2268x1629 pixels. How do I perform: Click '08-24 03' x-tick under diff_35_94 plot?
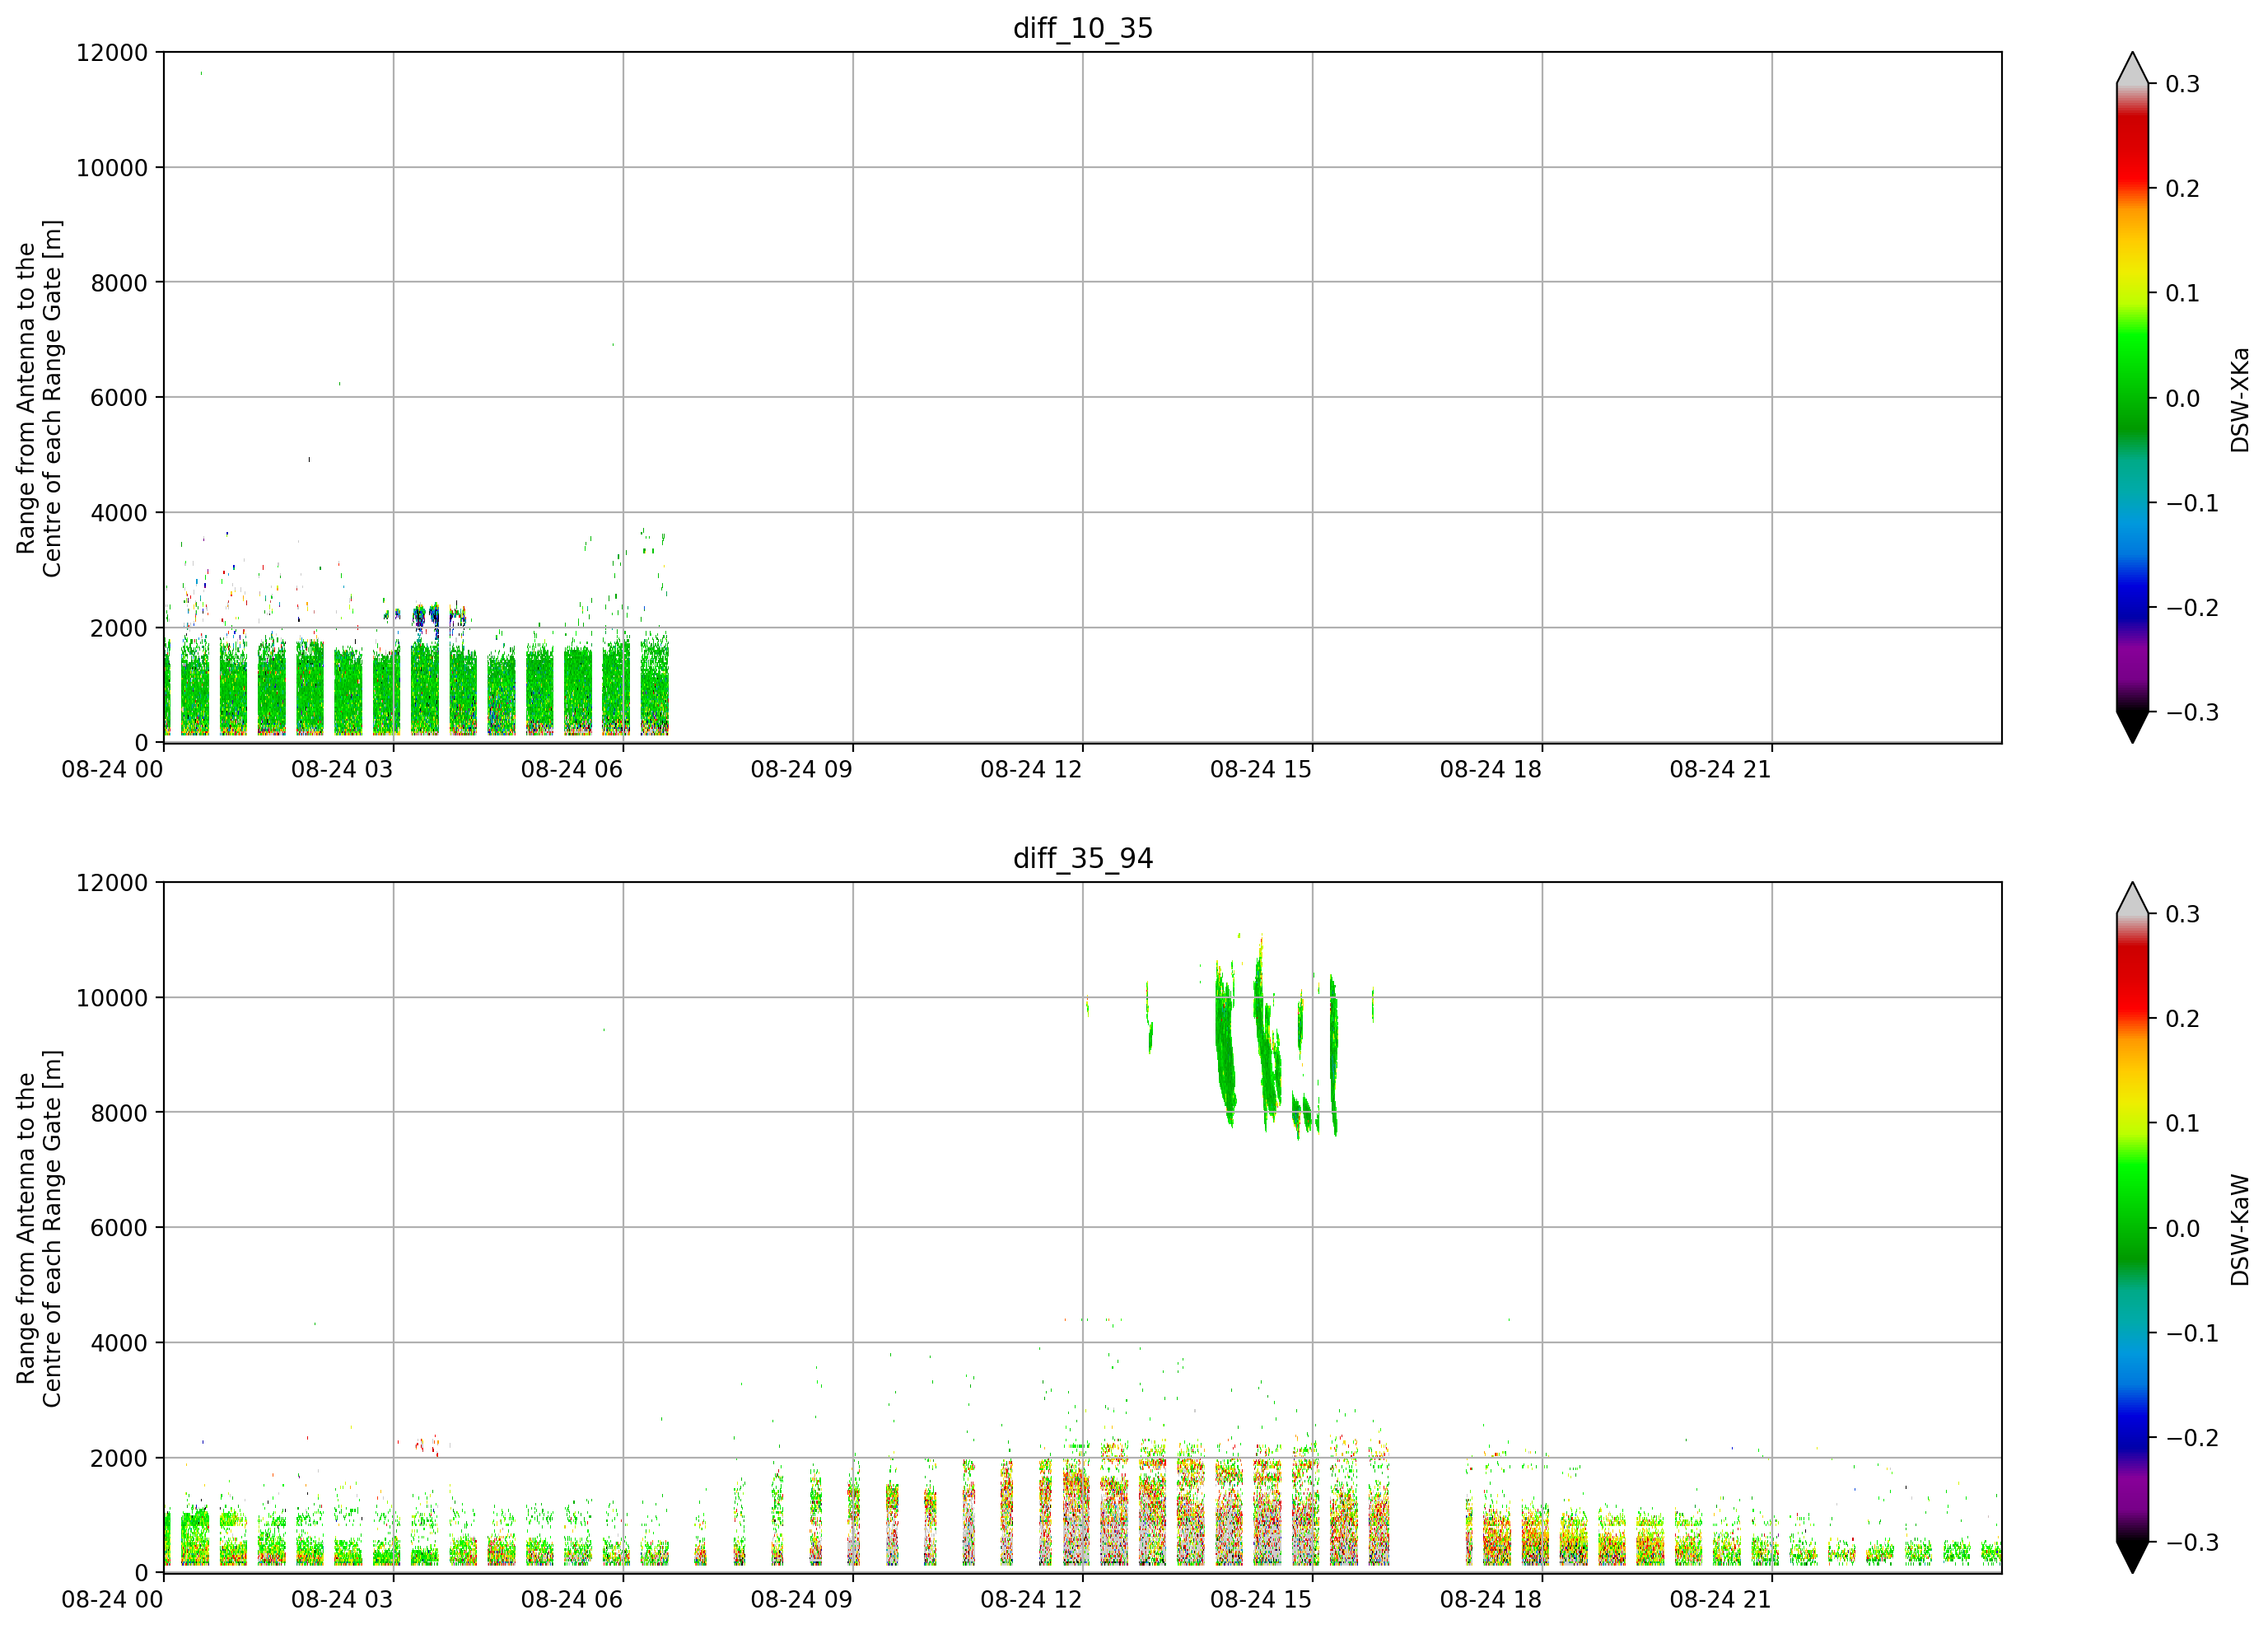(x=342, y=1599)
